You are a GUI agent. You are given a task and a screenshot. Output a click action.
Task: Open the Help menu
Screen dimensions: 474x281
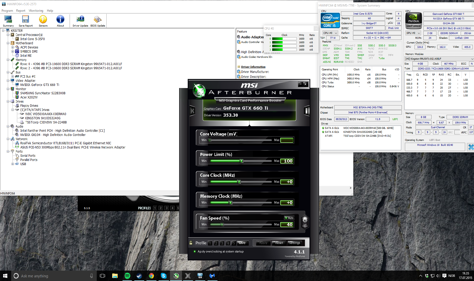coord(50,11)
